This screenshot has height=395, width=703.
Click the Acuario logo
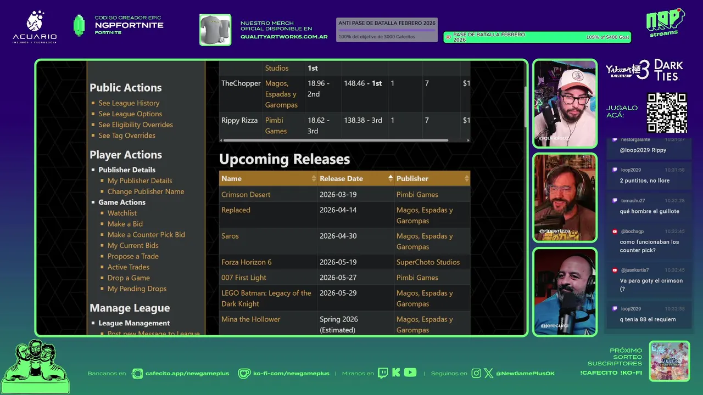coord(35,27)
